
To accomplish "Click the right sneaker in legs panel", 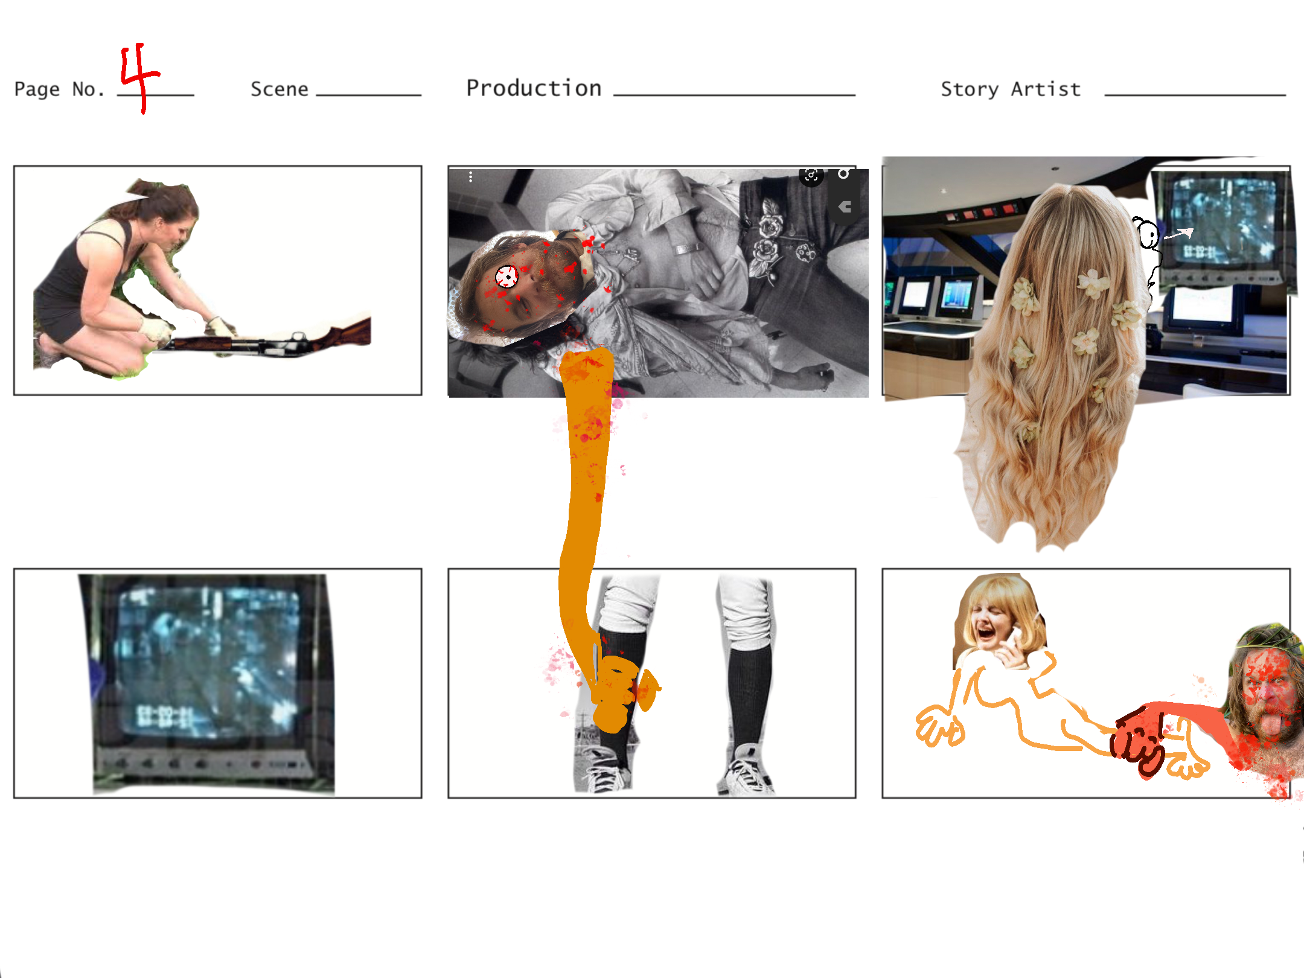I will pos(747,773).
